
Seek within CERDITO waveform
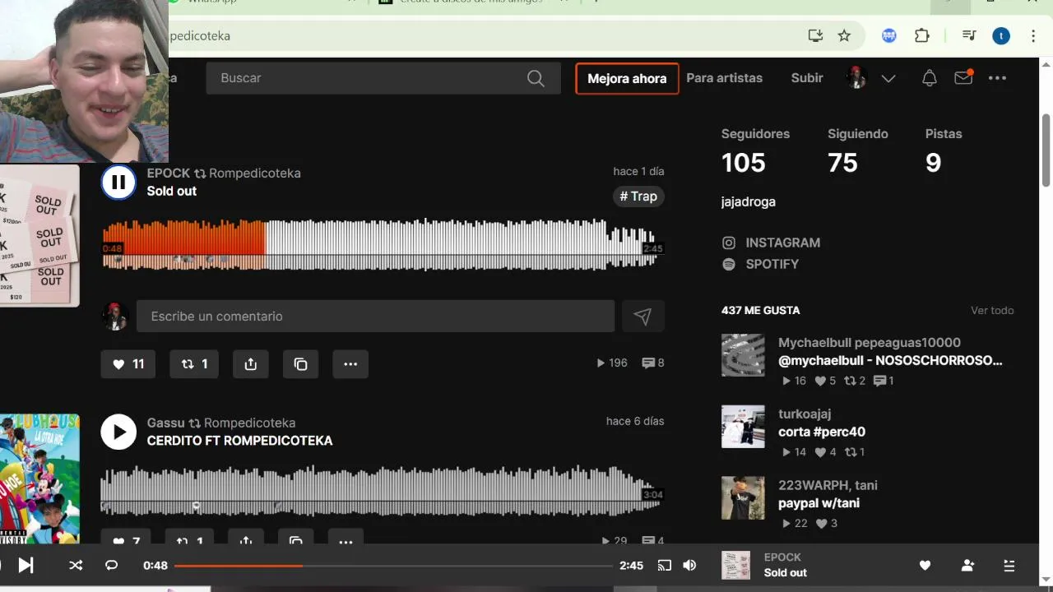tap(381, 490)
